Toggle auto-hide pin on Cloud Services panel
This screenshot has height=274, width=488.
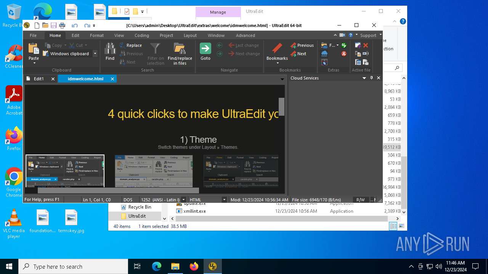pyautogui.click(x=371, y=78)
